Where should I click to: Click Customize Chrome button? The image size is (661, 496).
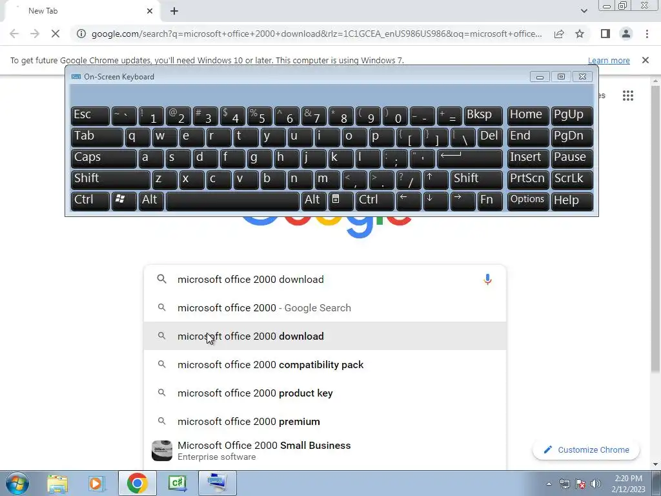click(x=586, y=449)
